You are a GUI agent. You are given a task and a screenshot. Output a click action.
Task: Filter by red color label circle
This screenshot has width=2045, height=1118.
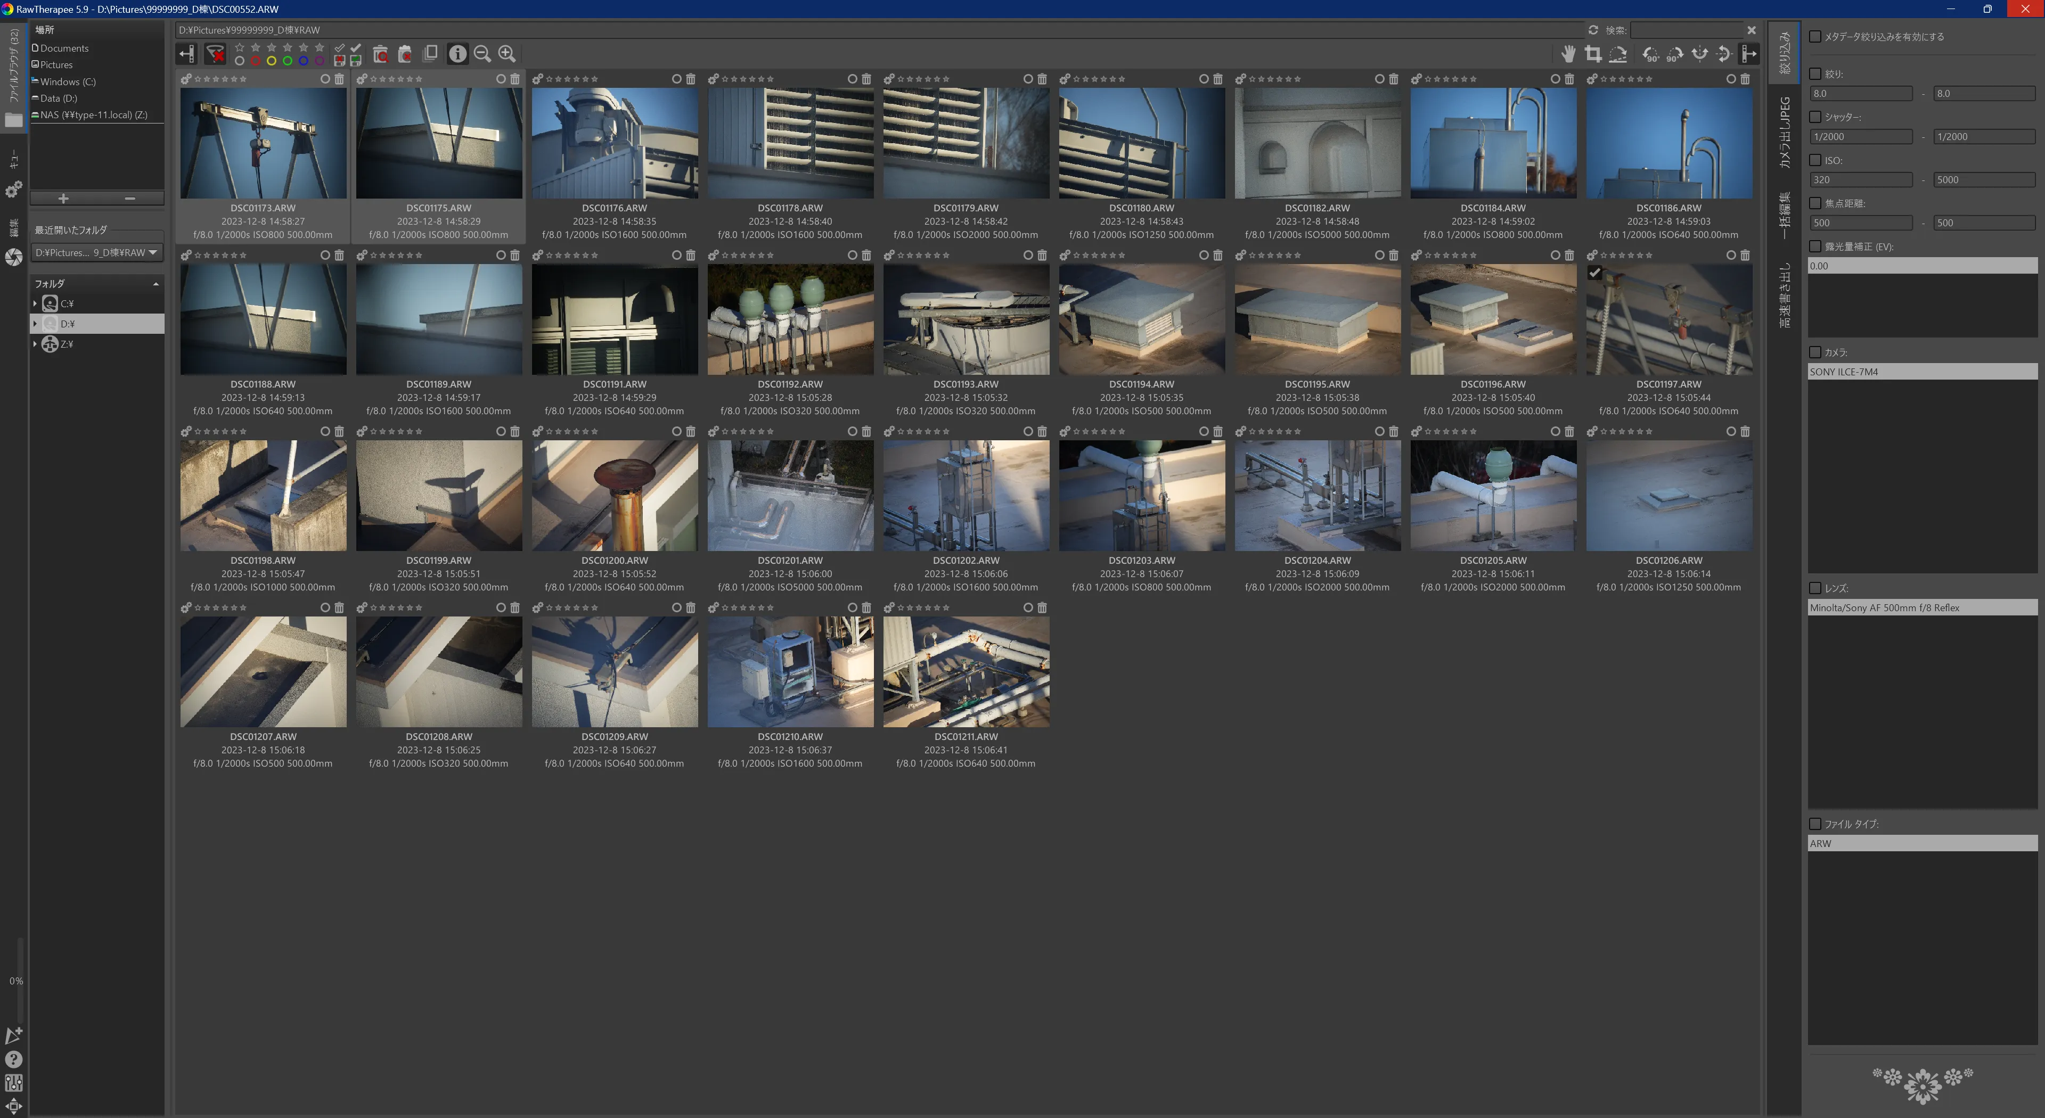pyautogui.click(x=256, y=61)
